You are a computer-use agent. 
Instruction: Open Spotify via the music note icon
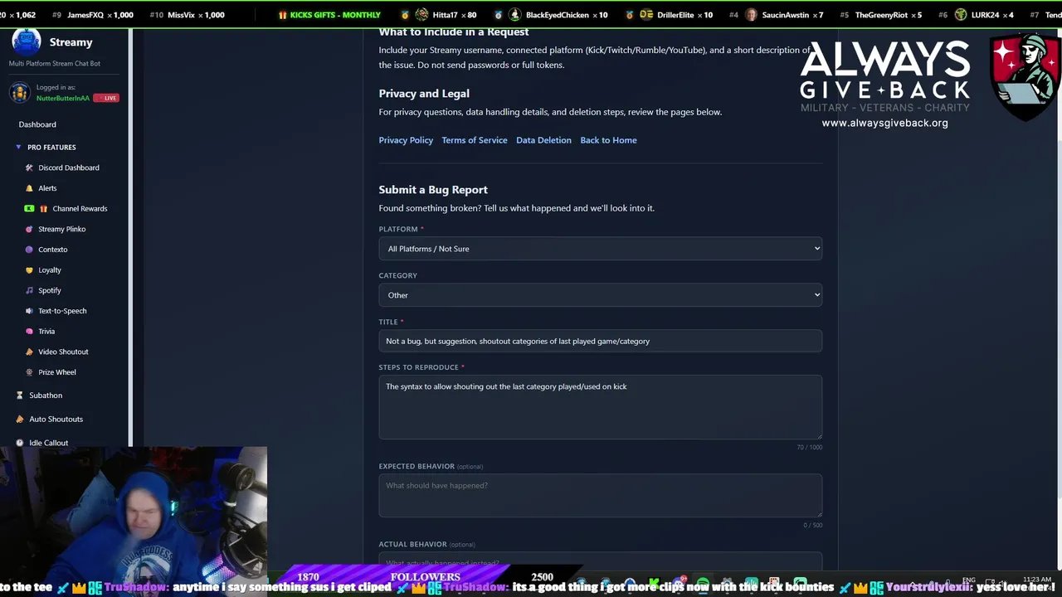pos(29,290)
